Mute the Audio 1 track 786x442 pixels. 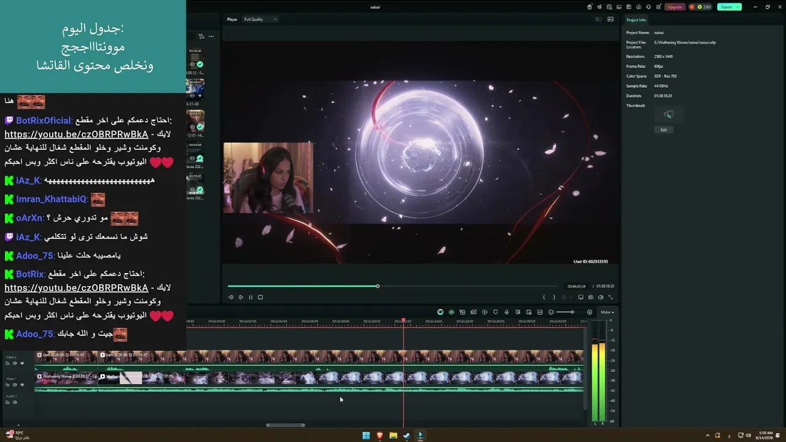(x=15, y=402)
